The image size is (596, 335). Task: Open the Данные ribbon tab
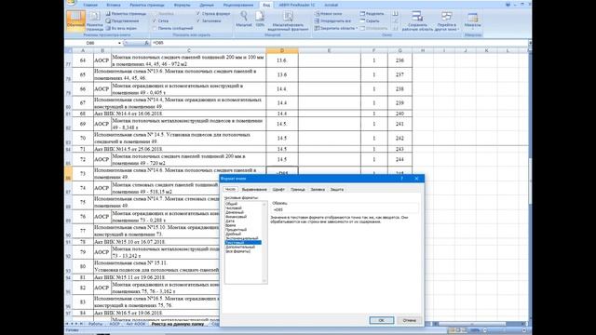[207, 5]
